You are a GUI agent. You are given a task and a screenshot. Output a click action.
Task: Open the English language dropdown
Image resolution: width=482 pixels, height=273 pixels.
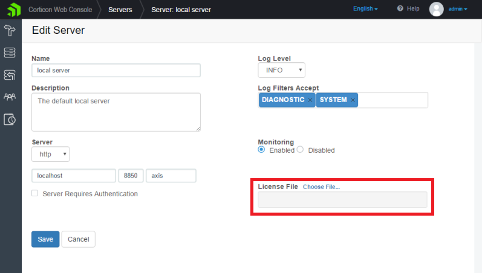[x=365, y=8]
